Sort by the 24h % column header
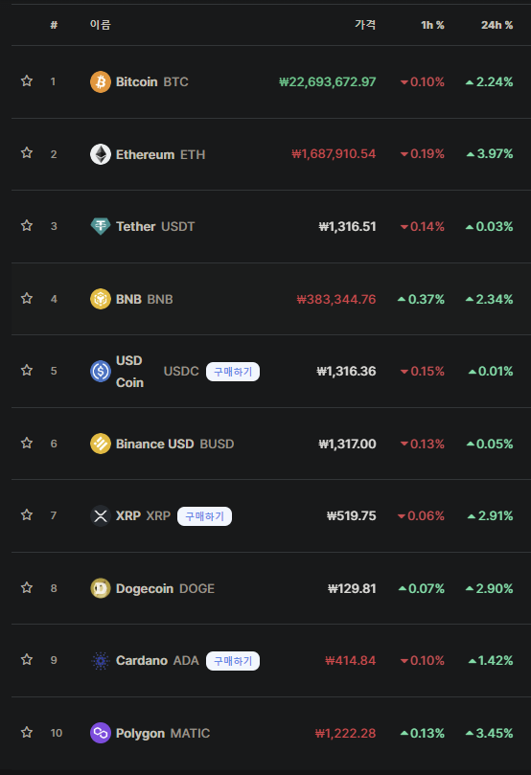This screenshot has width=531, height=775. [496, 25]
